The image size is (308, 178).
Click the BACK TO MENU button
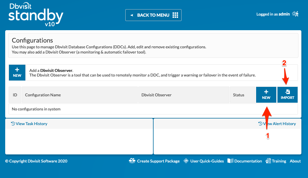[x=153, y=15]
